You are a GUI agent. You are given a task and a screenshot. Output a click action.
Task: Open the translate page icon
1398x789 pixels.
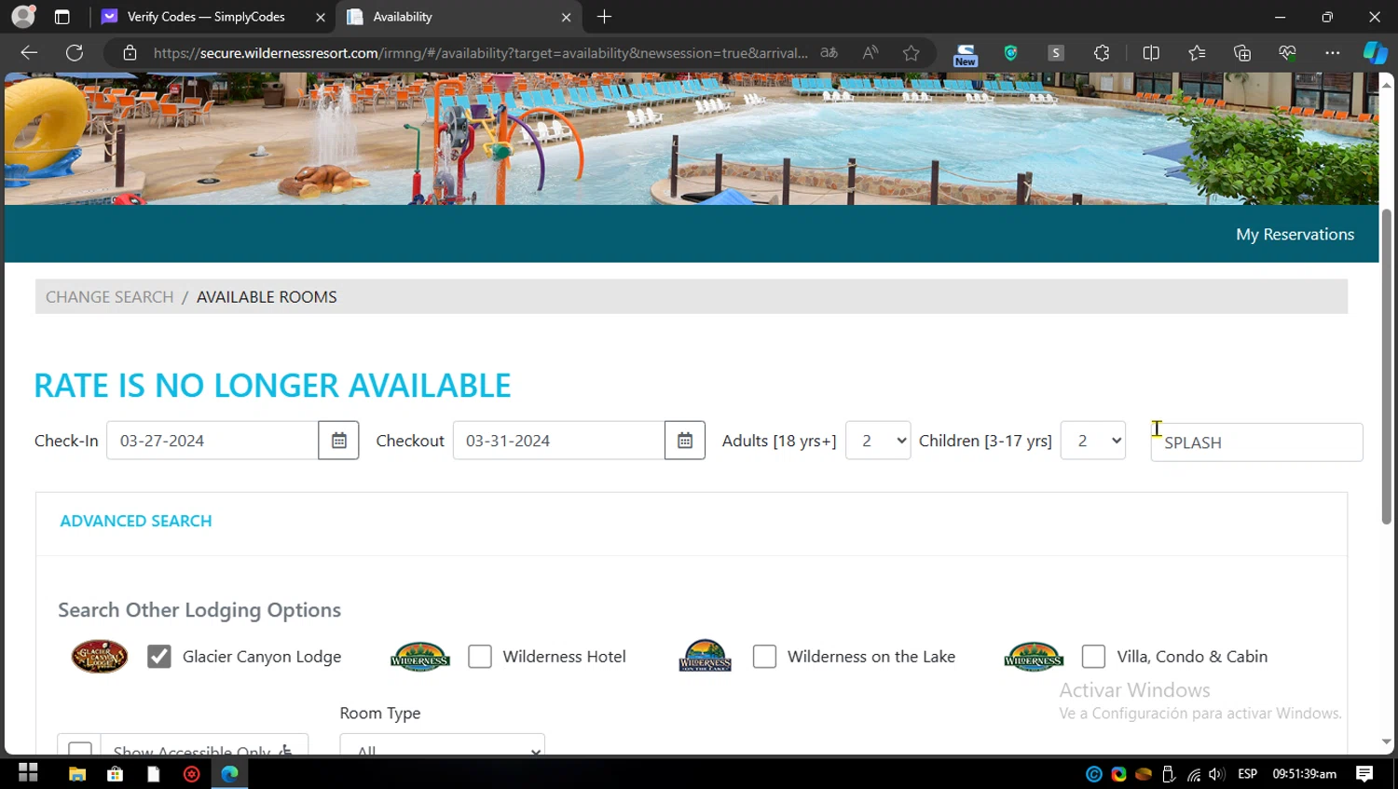click(829, 53)
